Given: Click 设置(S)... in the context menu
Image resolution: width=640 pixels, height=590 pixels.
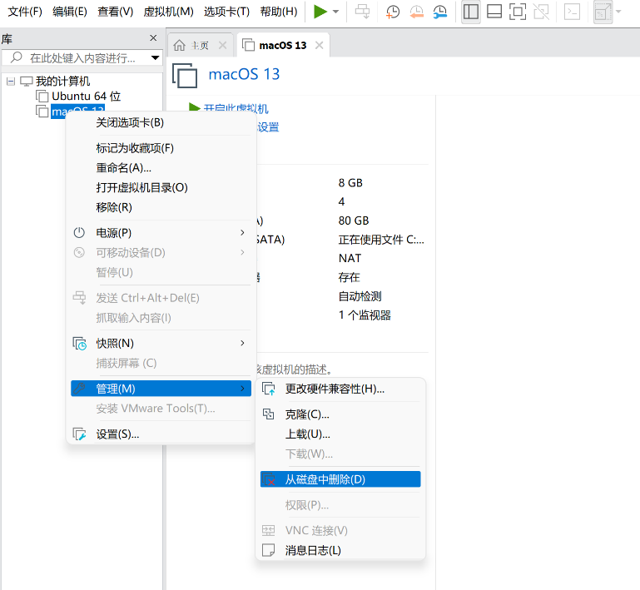Looking at the screenshot, I should tap(117, 434).
